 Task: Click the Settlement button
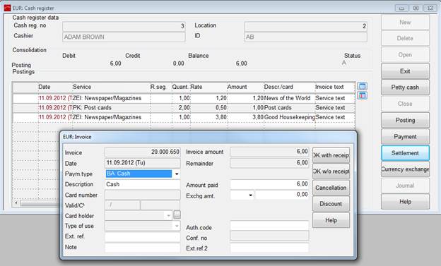pos(405,153)
